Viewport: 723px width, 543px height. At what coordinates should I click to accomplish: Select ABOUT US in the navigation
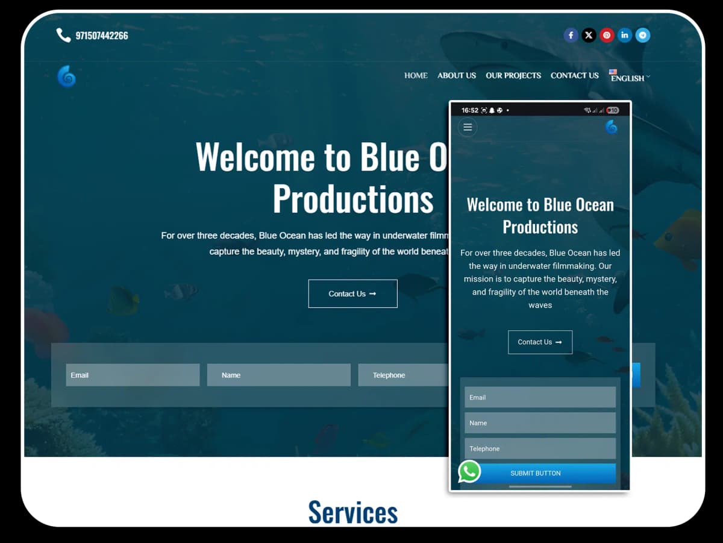pyautogui.click(x=456, y=75)
